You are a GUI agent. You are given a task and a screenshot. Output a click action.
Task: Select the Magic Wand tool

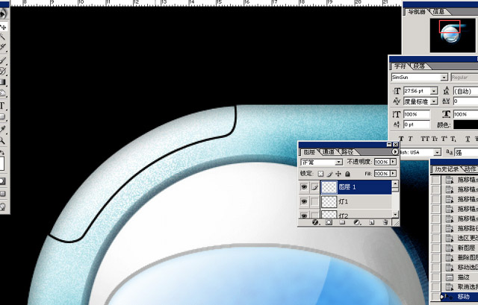tap(3, 37)
